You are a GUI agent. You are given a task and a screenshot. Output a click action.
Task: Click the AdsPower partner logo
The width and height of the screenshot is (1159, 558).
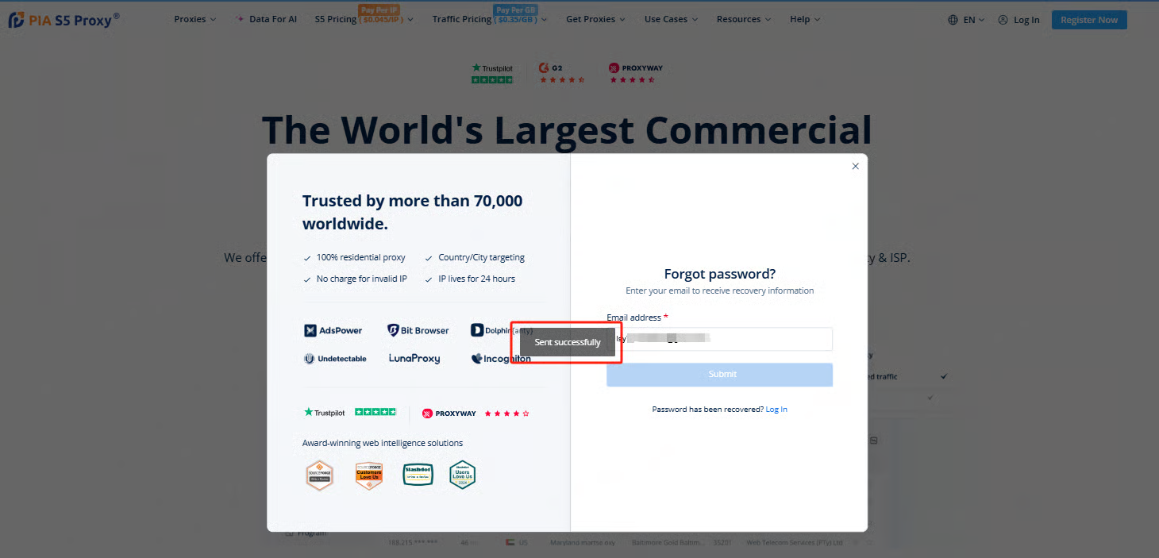pos(333,330)
